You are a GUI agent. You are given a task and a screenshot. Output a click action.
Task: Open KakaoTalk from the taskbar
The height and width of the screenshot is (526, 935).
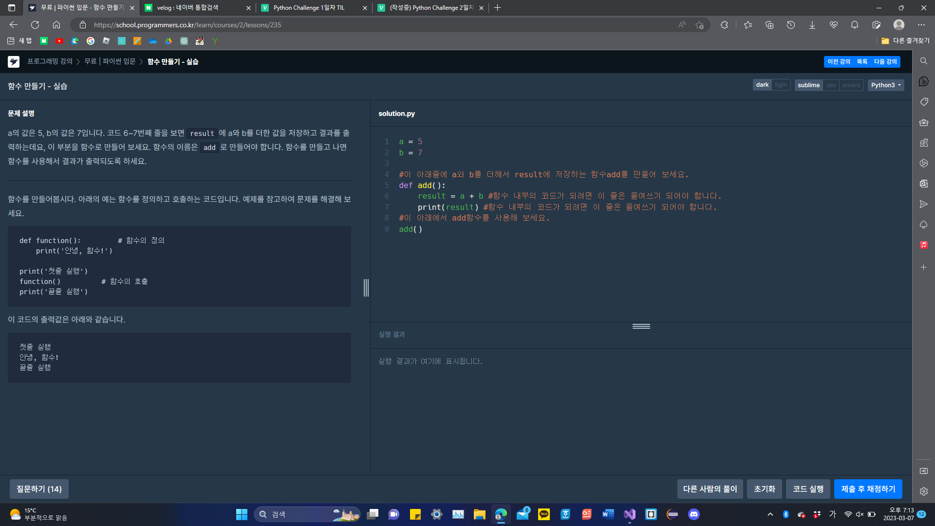543,514
